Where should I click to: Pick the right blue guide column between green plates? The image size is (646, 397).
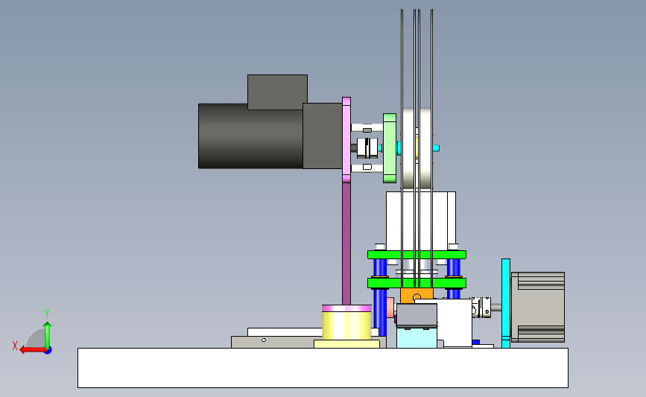tap(454, 268)
